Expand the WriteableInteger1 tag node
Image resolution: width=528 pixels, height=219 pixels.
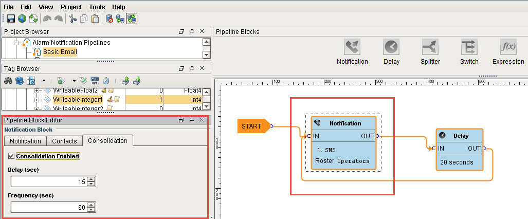click(37, 99)
